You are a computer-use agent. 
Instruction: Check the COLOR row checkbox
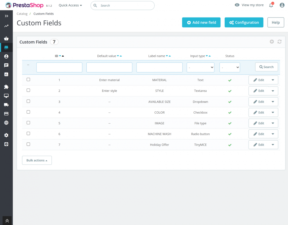click(x=28, y=112)
